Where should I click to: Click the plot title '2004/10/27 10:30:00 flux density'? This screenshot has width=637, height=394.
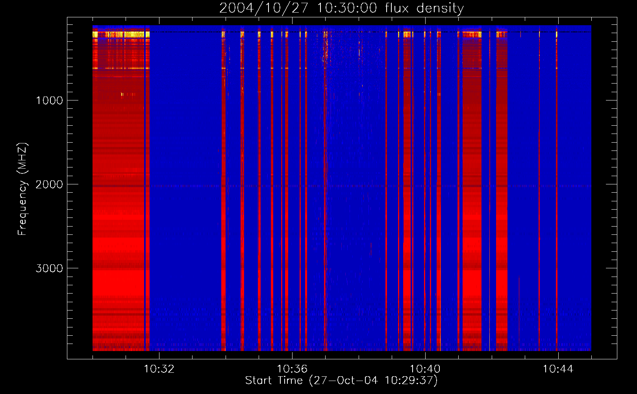pyautogui.click(x=341, y=8)
